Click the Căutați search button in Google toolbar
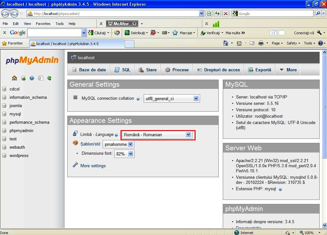This screenshot has height=235, width=327. tap(99, 33)
